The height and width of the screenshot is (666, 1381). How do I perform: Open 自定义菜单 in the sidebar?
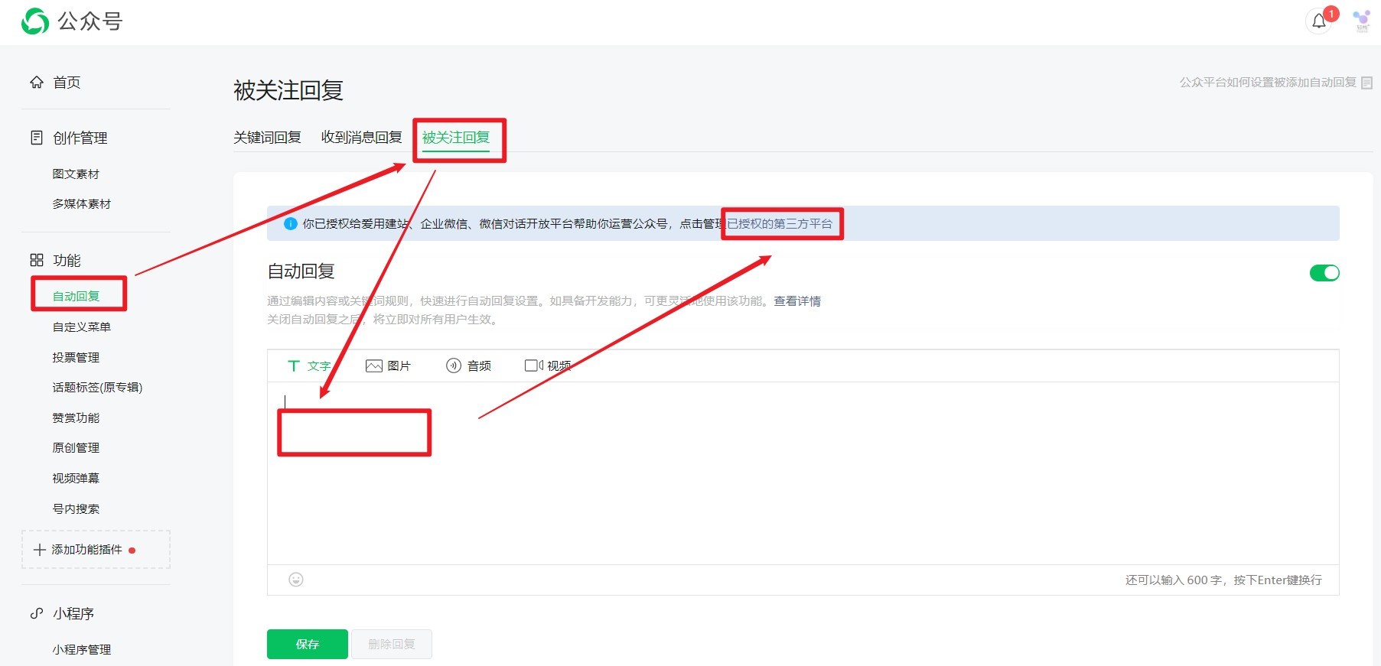pos(81,327)
